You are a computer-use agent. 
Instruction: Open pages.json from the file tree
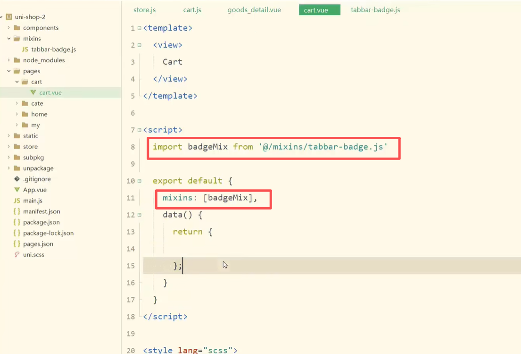(x=38, y=244)
